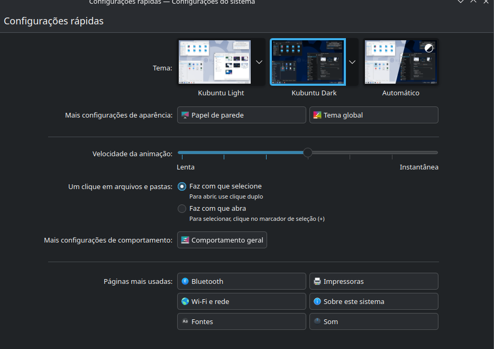Viewport: 494px width, 349px height.
Task: Click the 'Kubuntu Dark' theme label
Action: tap(314, 93)
